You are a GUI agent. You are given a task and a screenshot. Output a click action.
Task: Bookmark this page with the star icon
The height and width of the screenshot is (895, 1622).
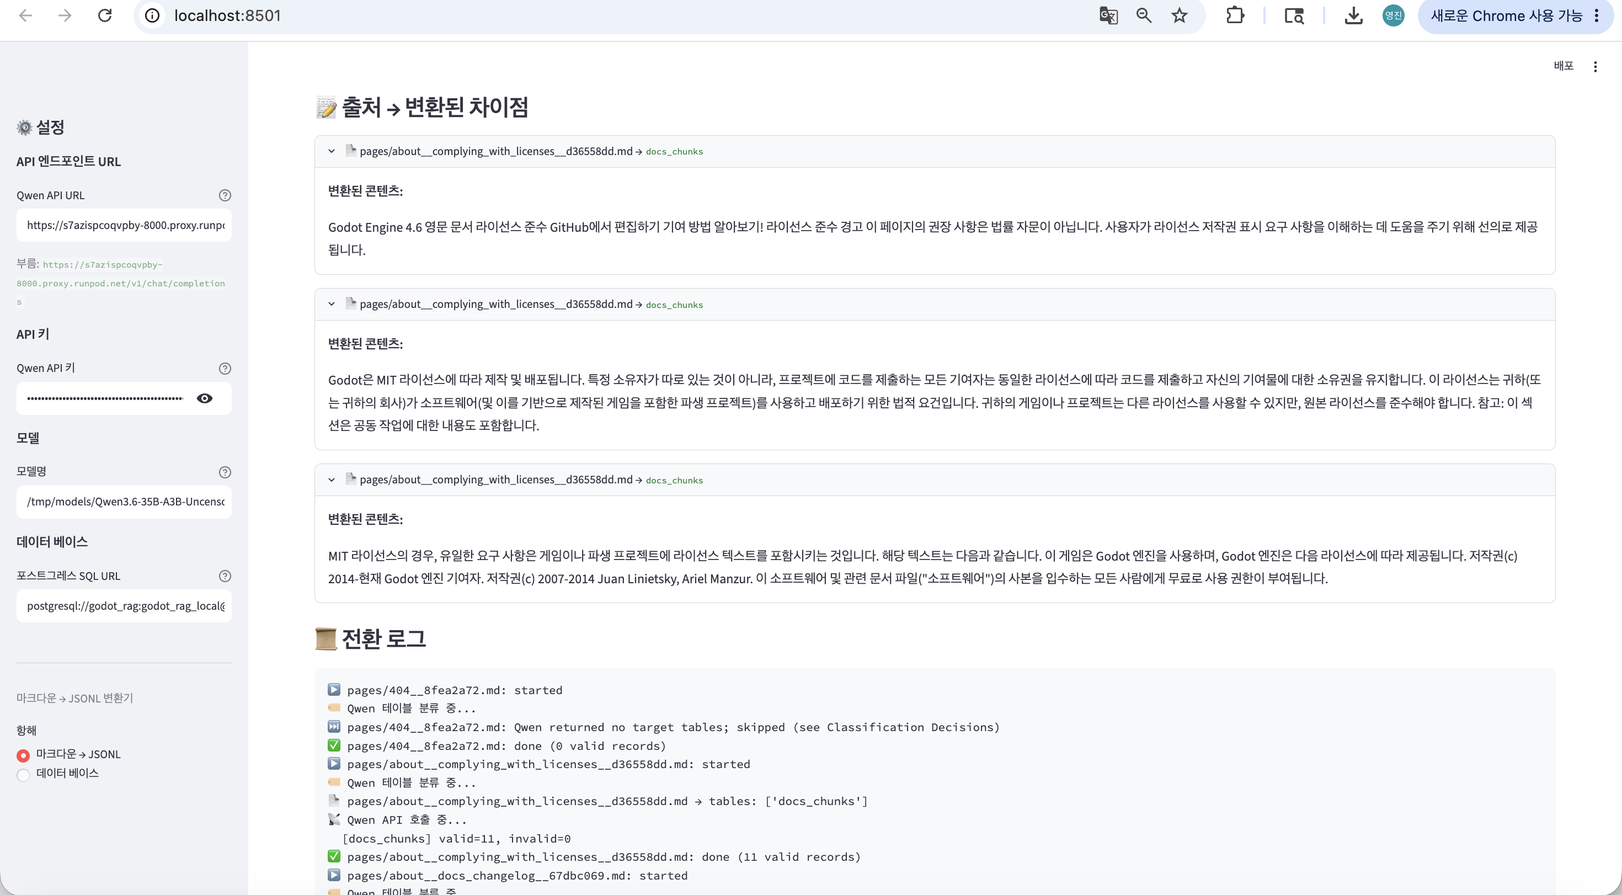click(1180, 16)
